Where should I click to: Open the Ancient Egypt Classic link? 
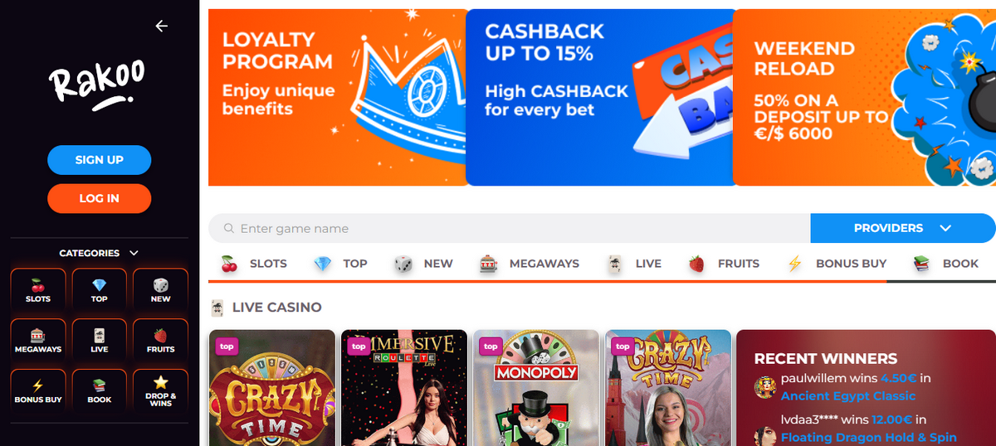pyautogui.click(x=848, y=395)
